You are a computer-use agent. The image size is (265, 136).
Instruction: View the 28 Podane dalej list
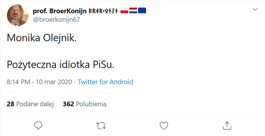(x=30, y=104)
